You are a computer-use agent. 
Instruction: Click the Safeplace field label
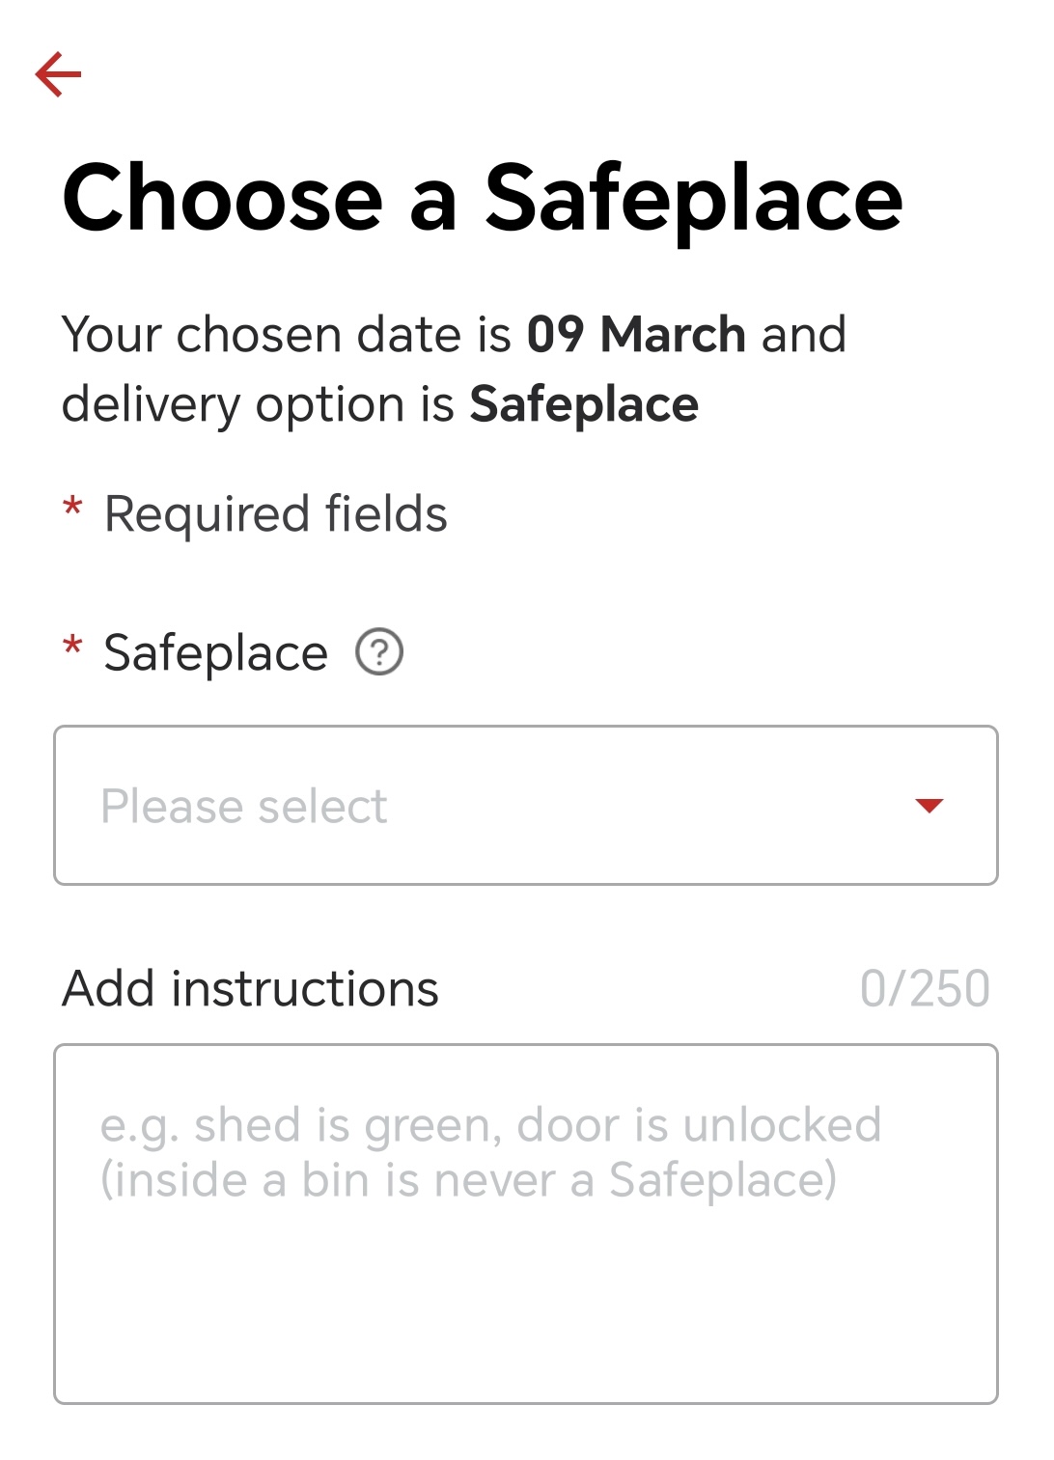(215, 653)
